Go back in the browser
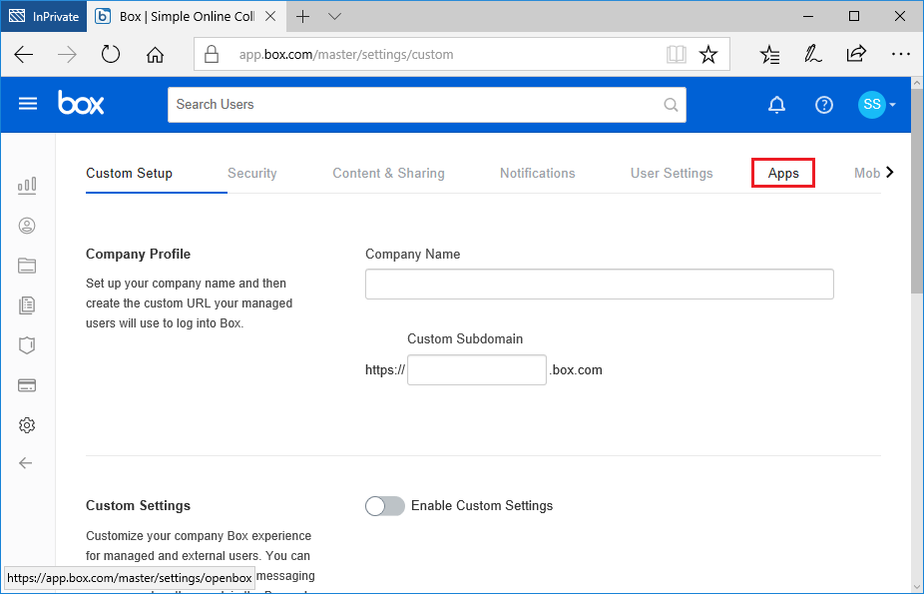Image resolution: width=924 pixels, height=594 pixels. pos(24,55)
